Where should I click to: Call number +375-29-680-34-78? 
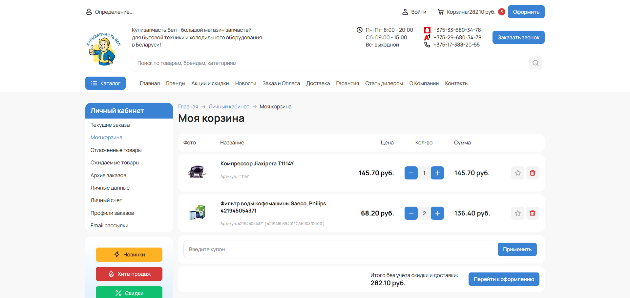pyautogui.click(x=457, y=37)
